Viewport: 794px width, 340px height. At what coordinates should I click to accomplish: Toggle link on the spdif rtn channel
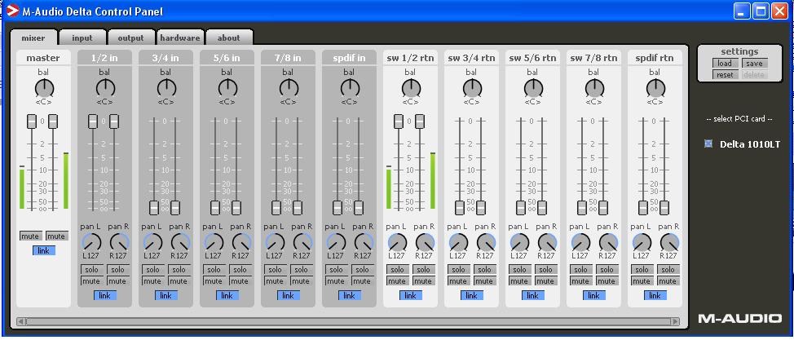655,295
